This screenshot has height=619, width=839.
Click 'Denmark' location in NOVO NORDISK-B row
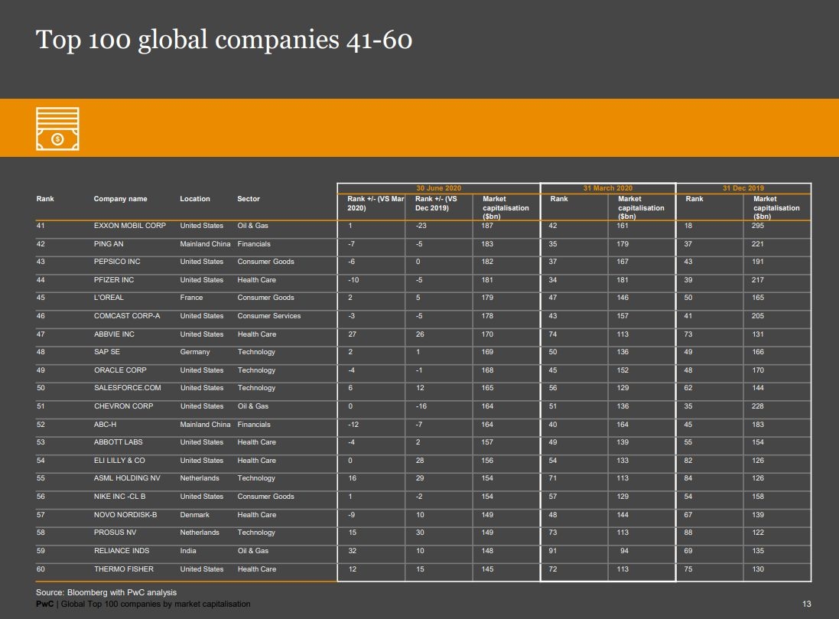click(x=195, y=515)
